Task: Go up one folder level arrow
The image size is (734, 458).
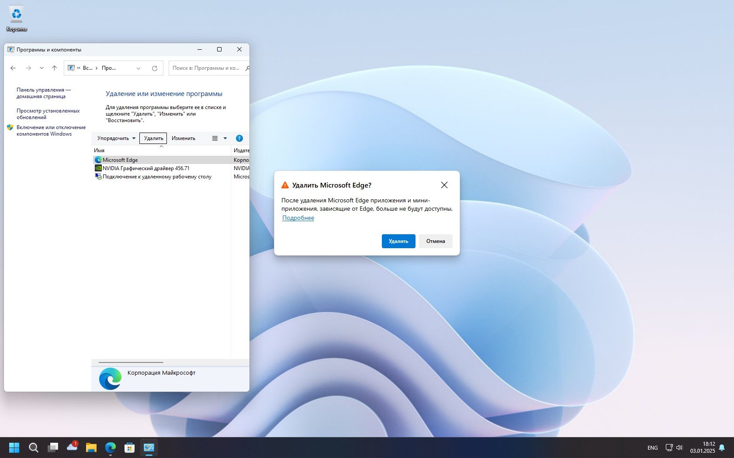Action: pyautogui.click(x=54, y=68)
